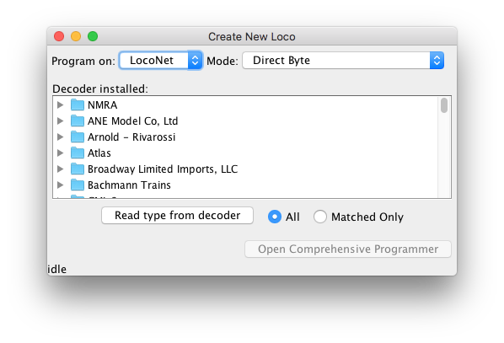504x343 pixels.
Task: Expand the Atlas decoder list
Action: click(x=60, y=153)
